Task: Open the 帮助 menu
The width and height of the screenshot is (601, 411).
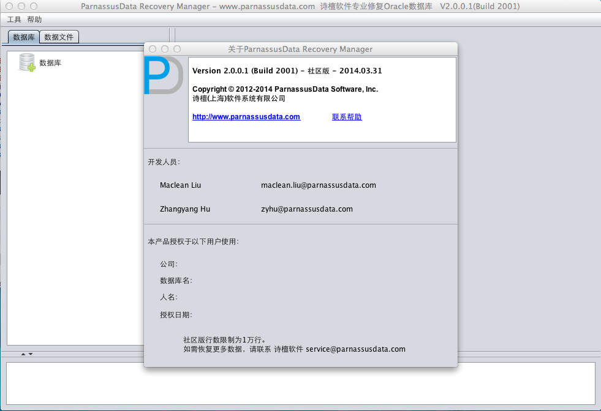Action: [34, 20]
